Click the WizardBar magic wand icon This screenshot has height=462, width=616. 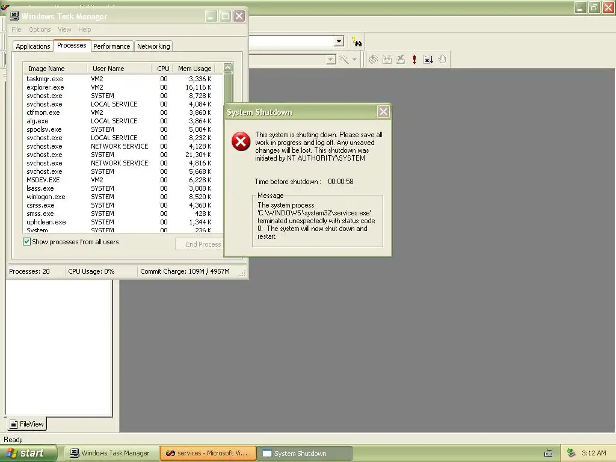tap(344, 60)
